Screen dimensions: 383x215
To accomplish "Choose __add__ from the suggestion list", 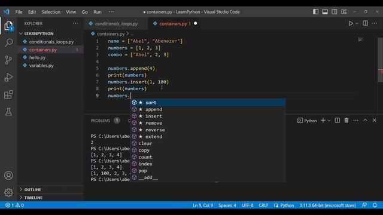I will point(208,178).
